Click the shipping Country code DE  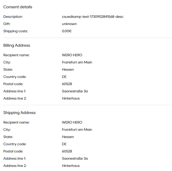(x=64, y=144)
